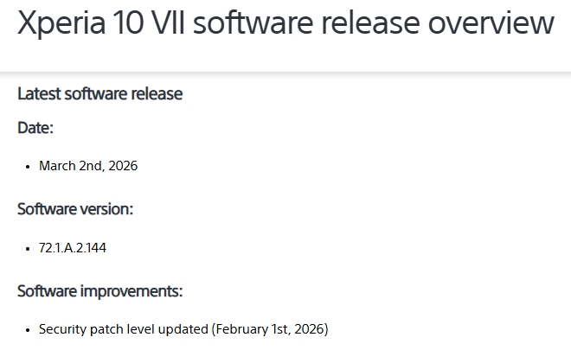Click "2026" in the March release date
This screenshot has height=350, width=571.
123,165
